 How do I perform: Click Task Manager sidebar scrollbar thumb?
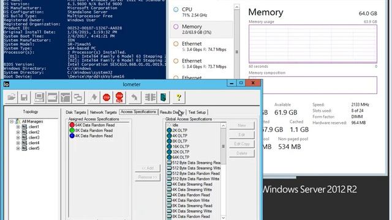click(x=237, y=52)
